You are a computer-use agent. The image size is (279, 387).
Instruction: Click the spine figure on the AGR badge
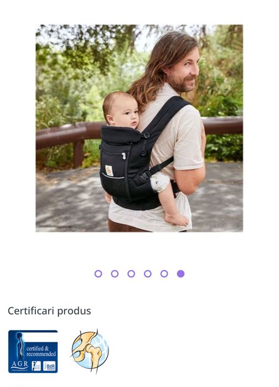coord(19,346)
